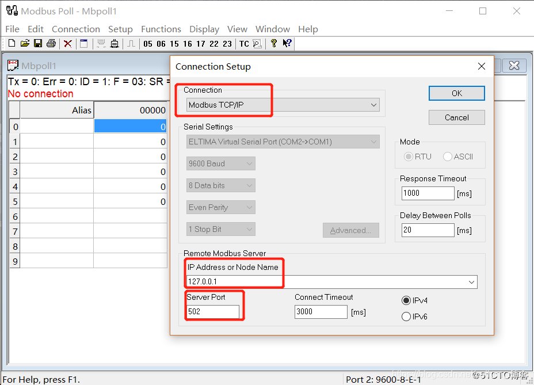Viewport: 534px width, 385px height.
Task: Open the File menu
Action: pos(12,29)
